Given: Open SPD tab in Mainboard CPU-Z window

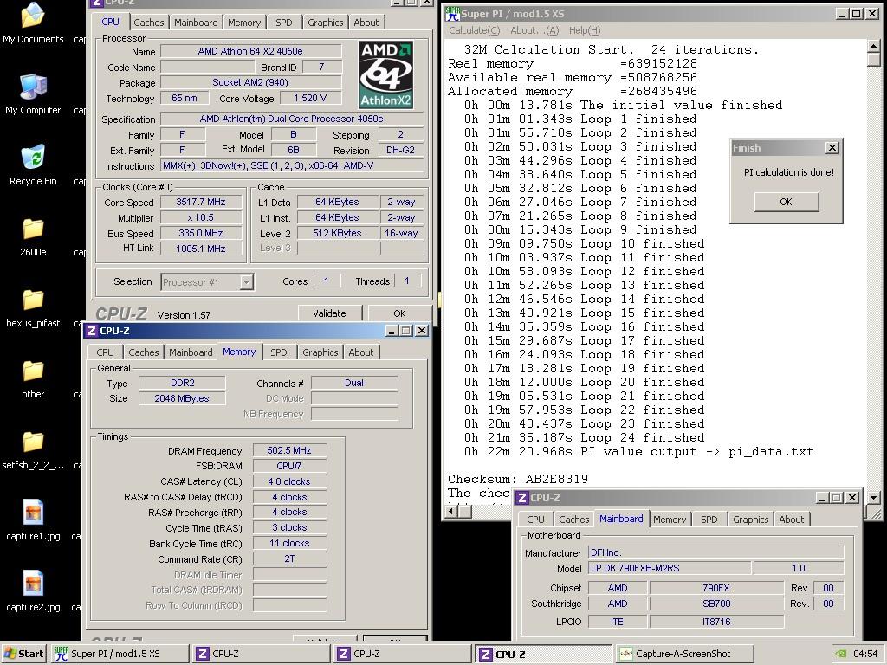Looking at the screenshot, I should click(709, 520).
